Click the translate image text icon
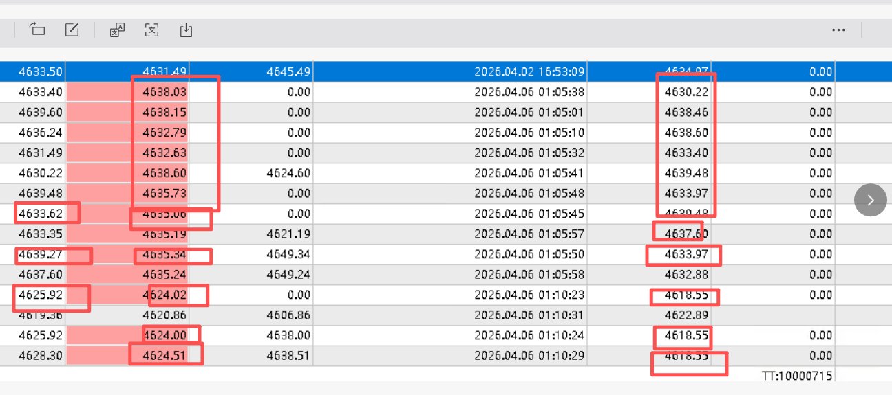This screenshot has height=395, width=892. tap(117, 30)
